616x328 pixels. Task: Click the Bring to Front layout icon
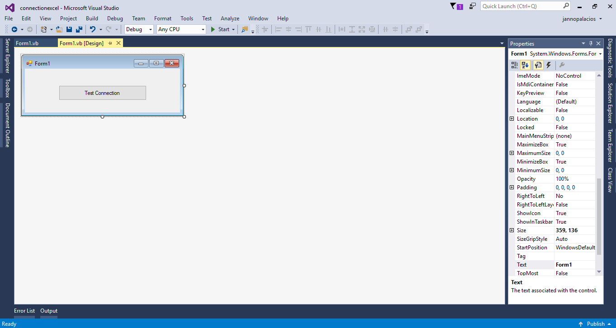(409, 29)
